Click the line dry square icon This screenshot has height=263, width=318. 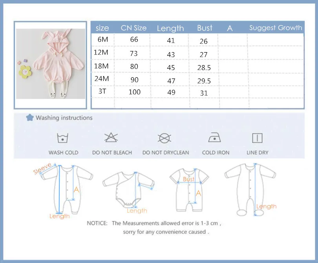pyautogui.click(x=258, y=138)
